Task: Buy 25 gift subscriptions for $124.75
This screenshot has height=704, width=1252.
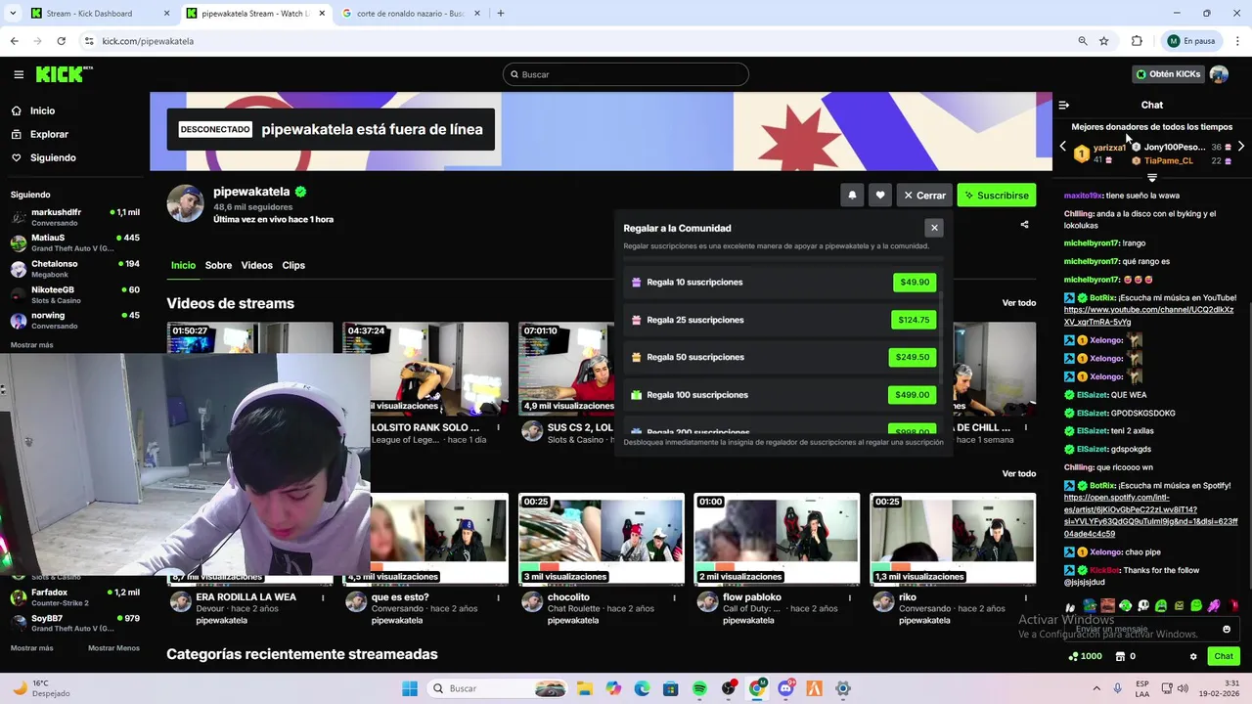Action: tap(914, 320)
